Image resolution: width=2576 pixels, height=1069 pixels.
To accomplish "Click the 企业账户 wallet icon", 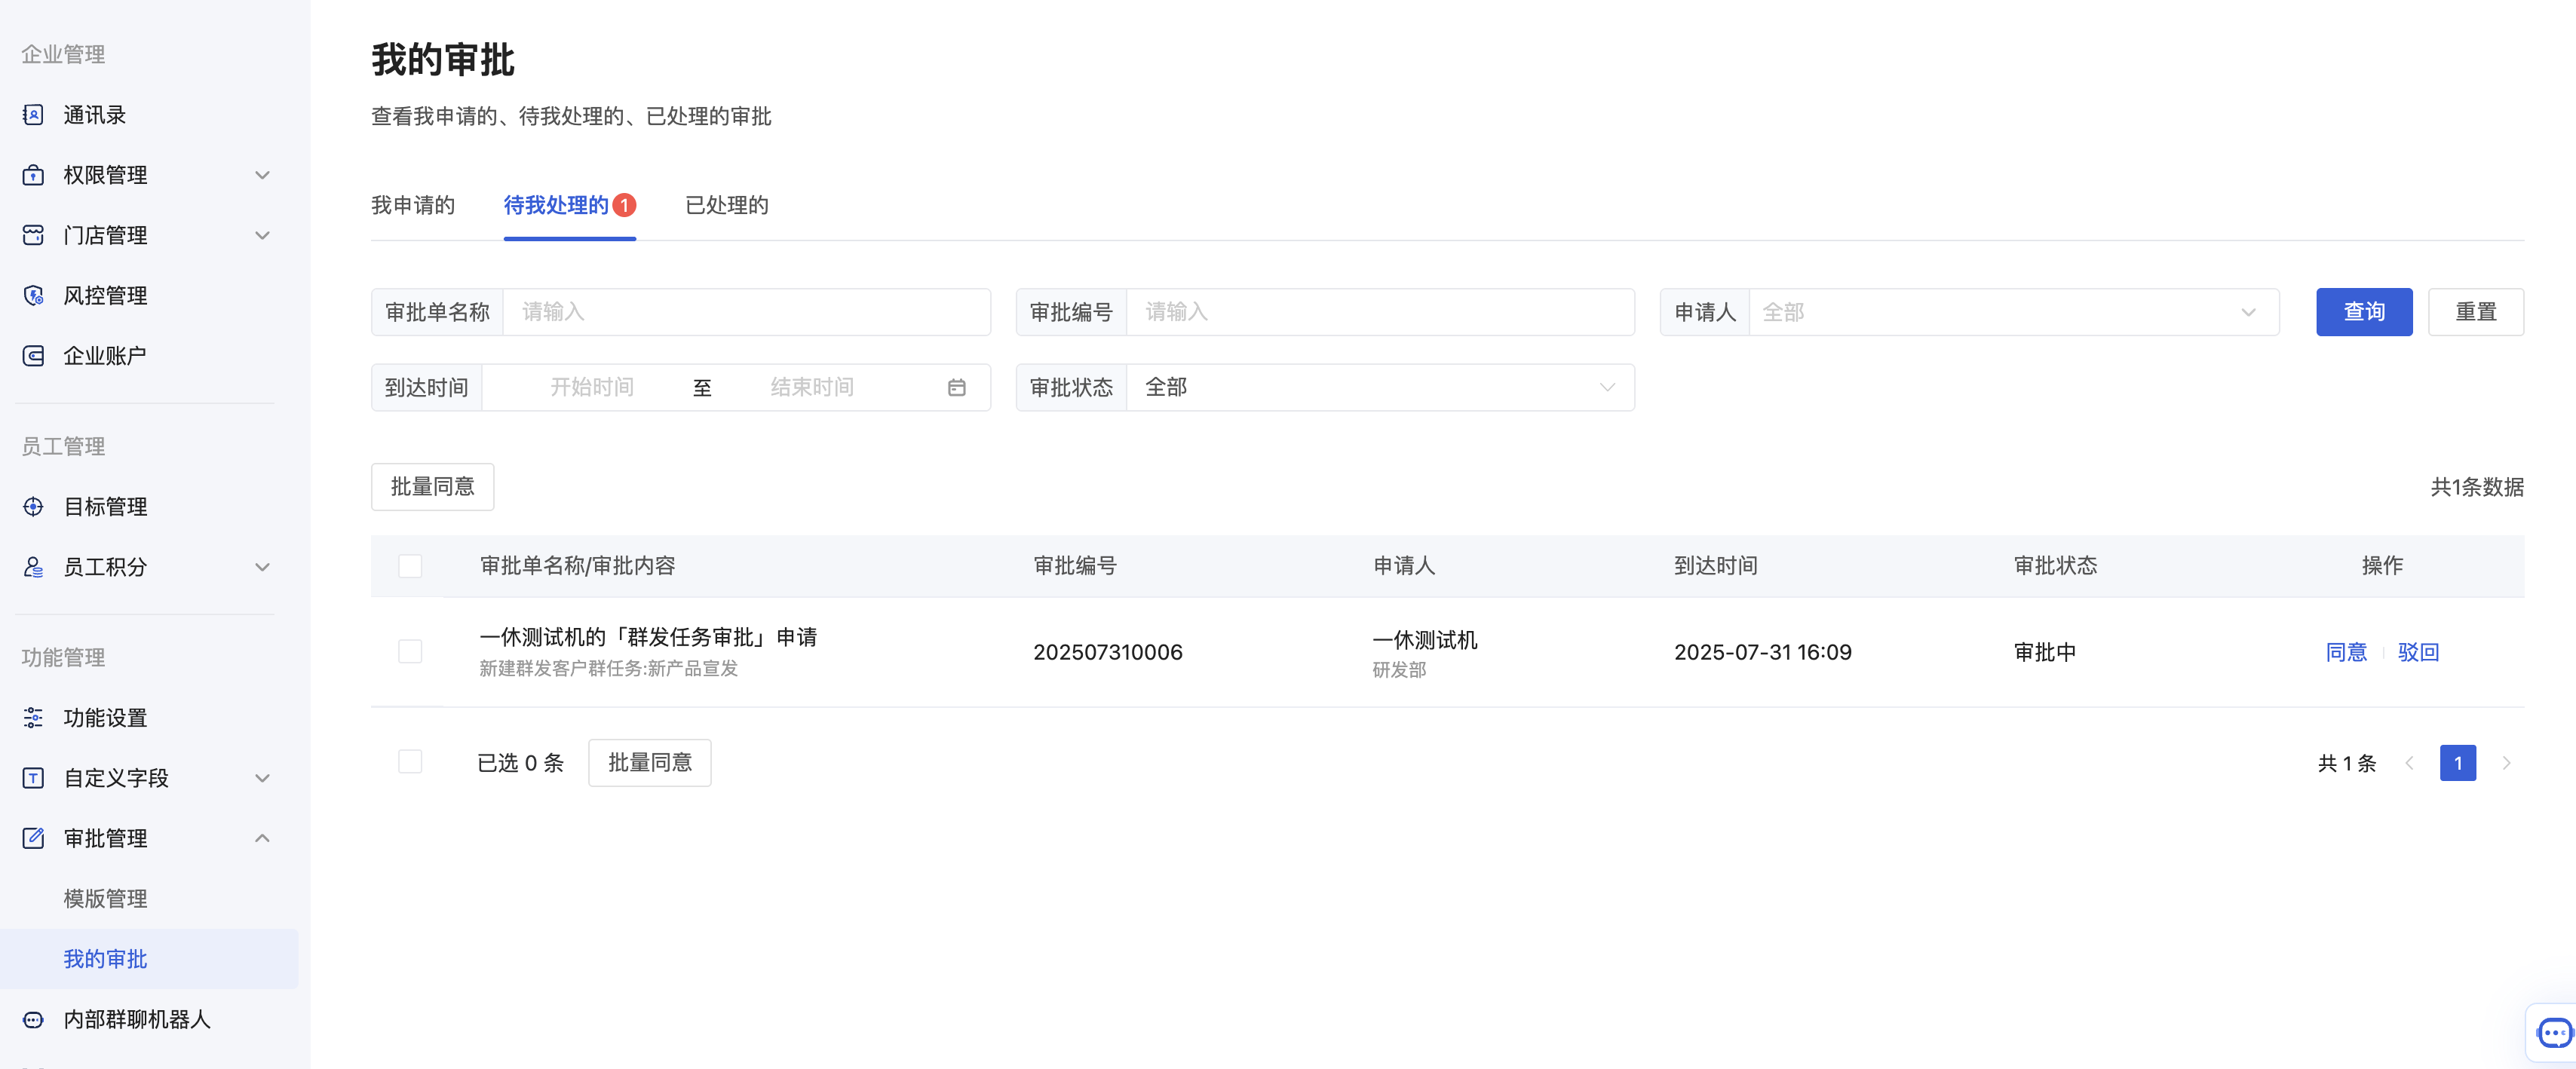I will (x=33, y=355).
